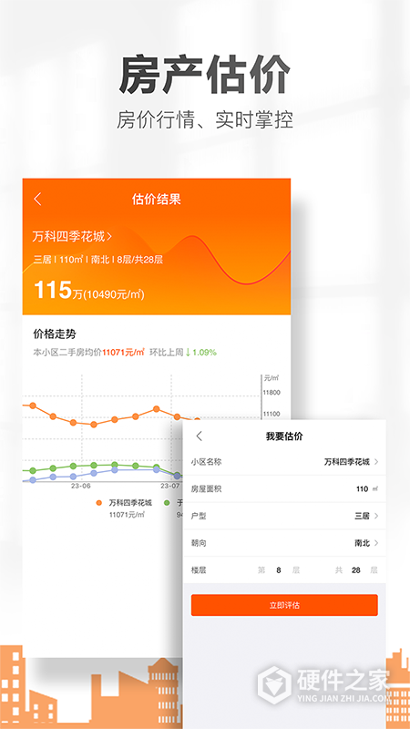The height and width of the screenshot is (729, 410).
Task: Go back from the 估价结果 screen
Action: (x=37, y=200)
